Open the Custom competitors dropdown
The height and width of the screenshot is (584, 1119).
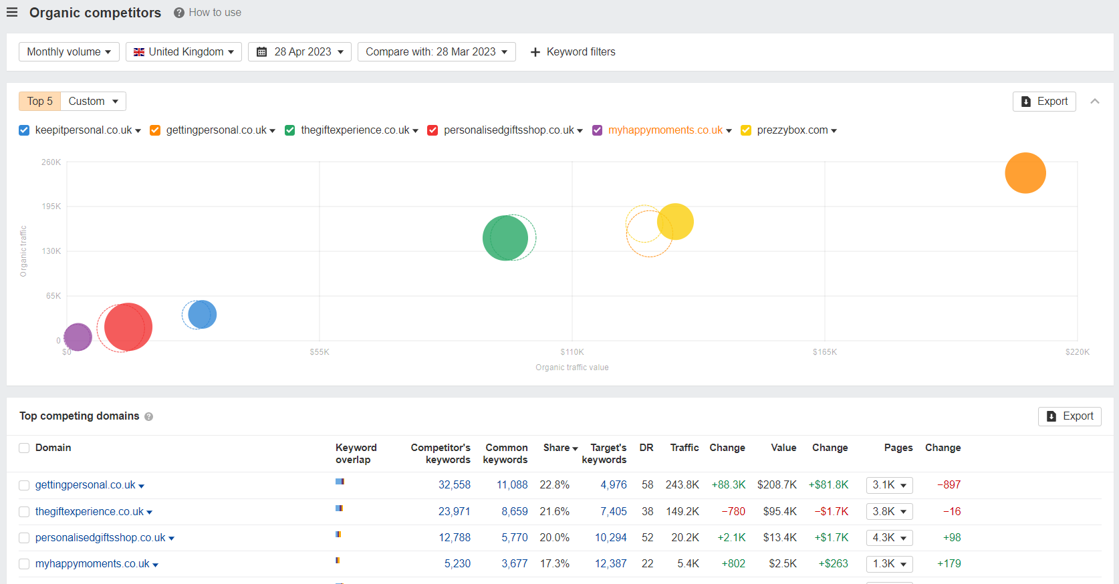click(x=93, y=102)
